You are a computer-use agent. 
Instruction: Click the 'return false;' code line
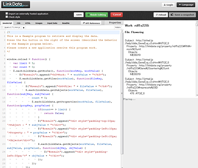(54, 113)
